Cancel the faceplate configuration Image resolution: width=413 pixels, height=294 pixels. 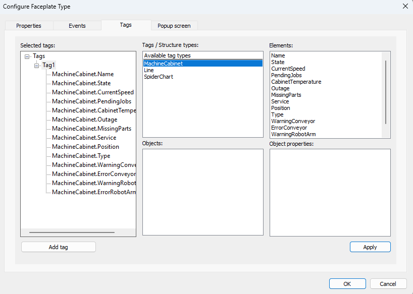[388, 284]
